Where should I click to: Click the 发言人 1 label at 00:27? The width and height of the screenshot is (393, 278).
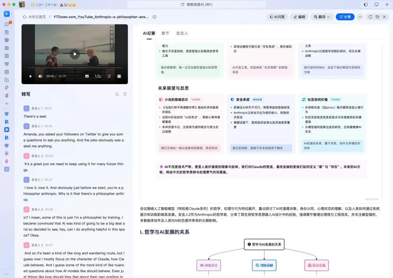(37, 180)
